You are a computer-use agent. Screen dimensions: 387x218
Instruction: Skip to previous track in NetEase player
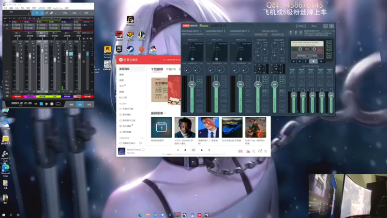pyautogui.click(x=185, y=150)
